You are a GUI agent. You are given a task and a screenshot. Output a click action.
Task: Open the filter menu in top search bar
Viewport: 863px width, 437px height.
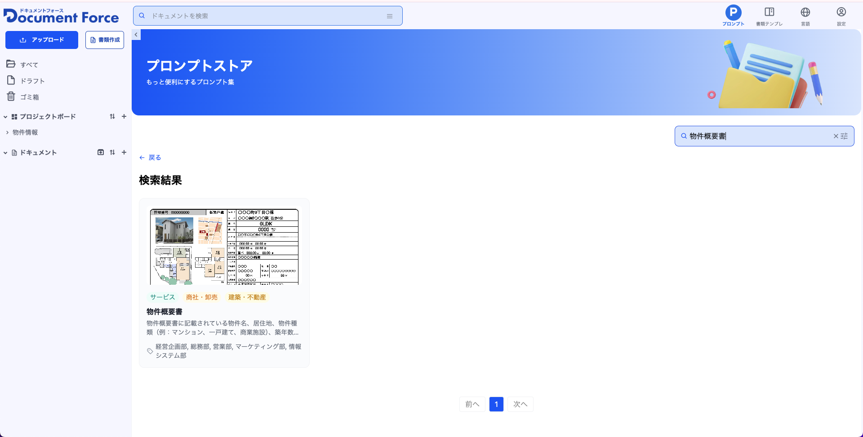pos(390,16)
